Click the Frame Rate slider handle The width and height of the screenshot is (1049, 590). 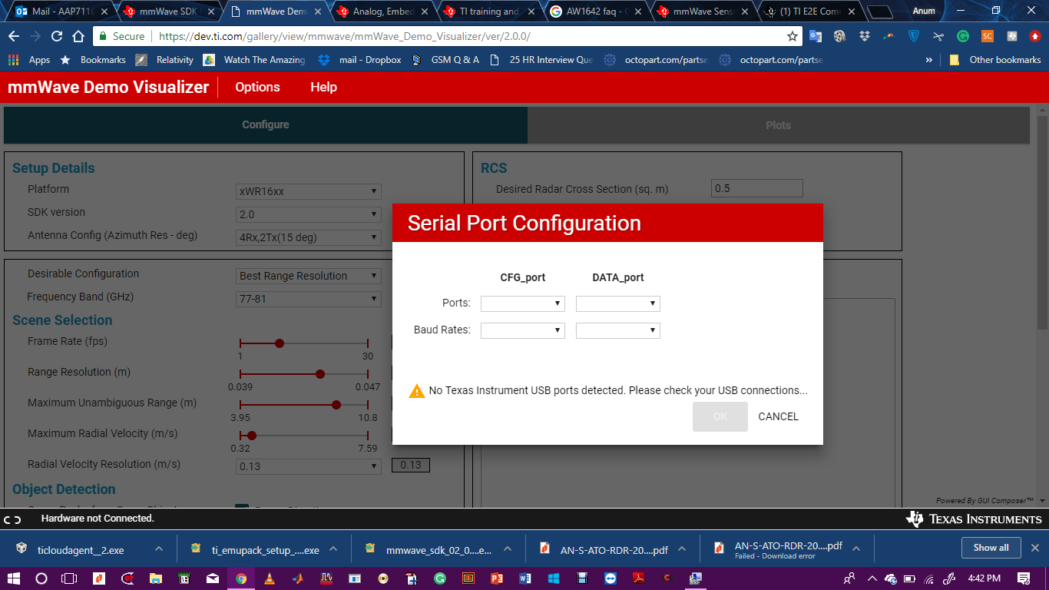280,343
